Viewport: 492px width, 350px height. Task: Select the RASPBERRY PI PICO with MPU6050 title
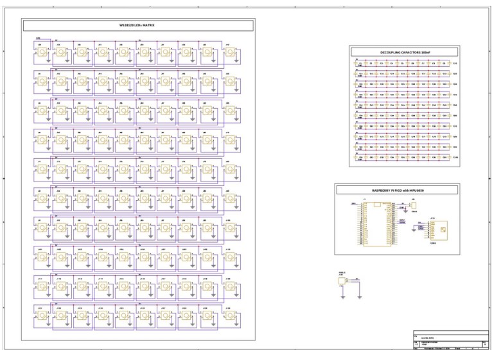pos(398,190)
